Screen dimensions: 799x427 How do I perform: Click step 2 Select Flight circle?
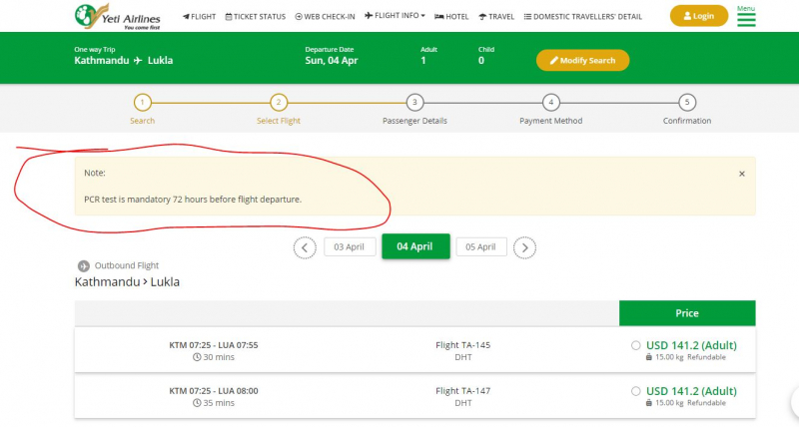click(279, 102)
